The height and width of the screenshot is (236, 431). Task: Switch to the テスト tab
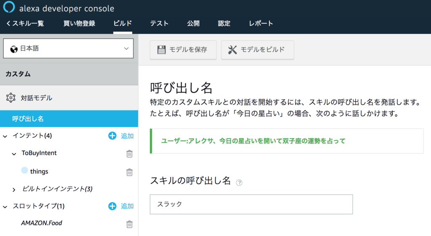(x=160, y=24)
